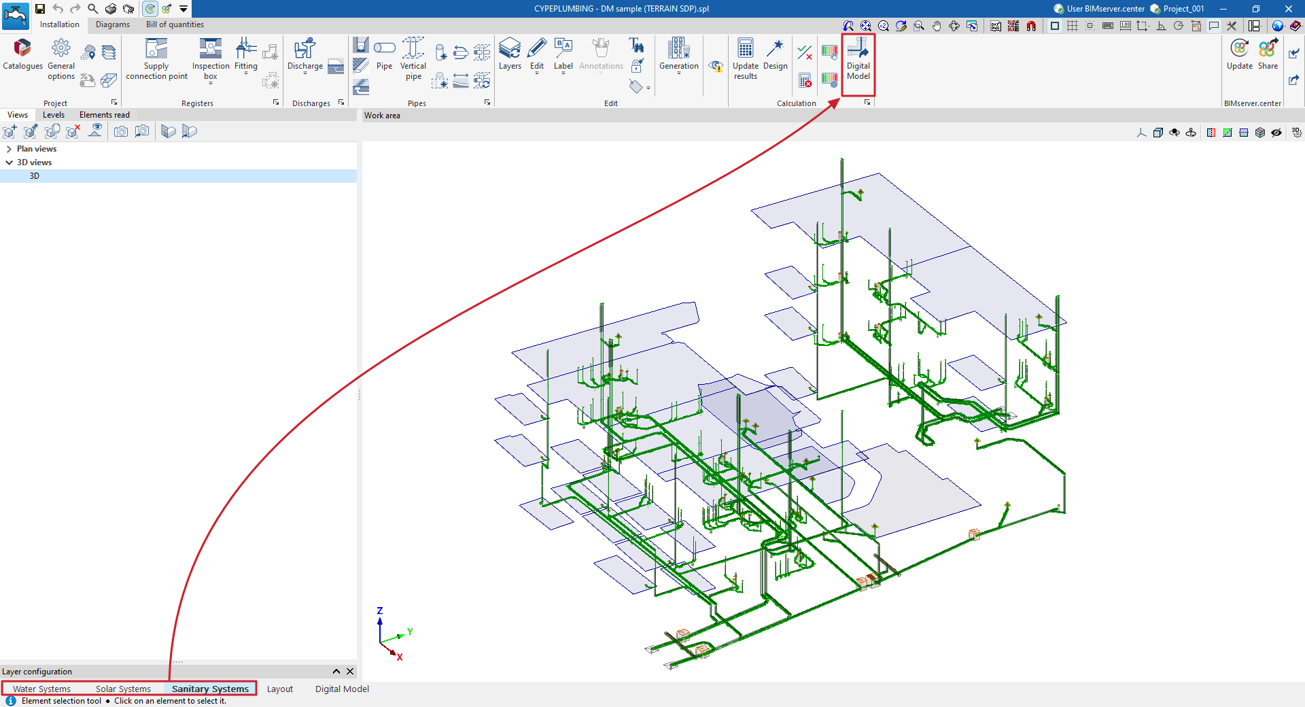Open the Digital Model tool
The height and width of the screenshot is (707, 1305).
[x=858, y=58]
